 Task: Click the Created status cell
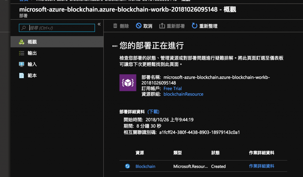(x=218, y=166)
